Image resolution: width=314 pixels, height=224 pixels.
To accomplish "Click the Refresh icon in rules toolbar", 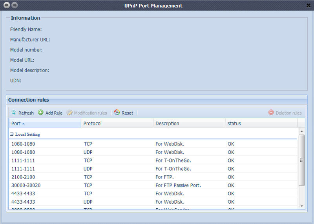I will click(14, 113).
